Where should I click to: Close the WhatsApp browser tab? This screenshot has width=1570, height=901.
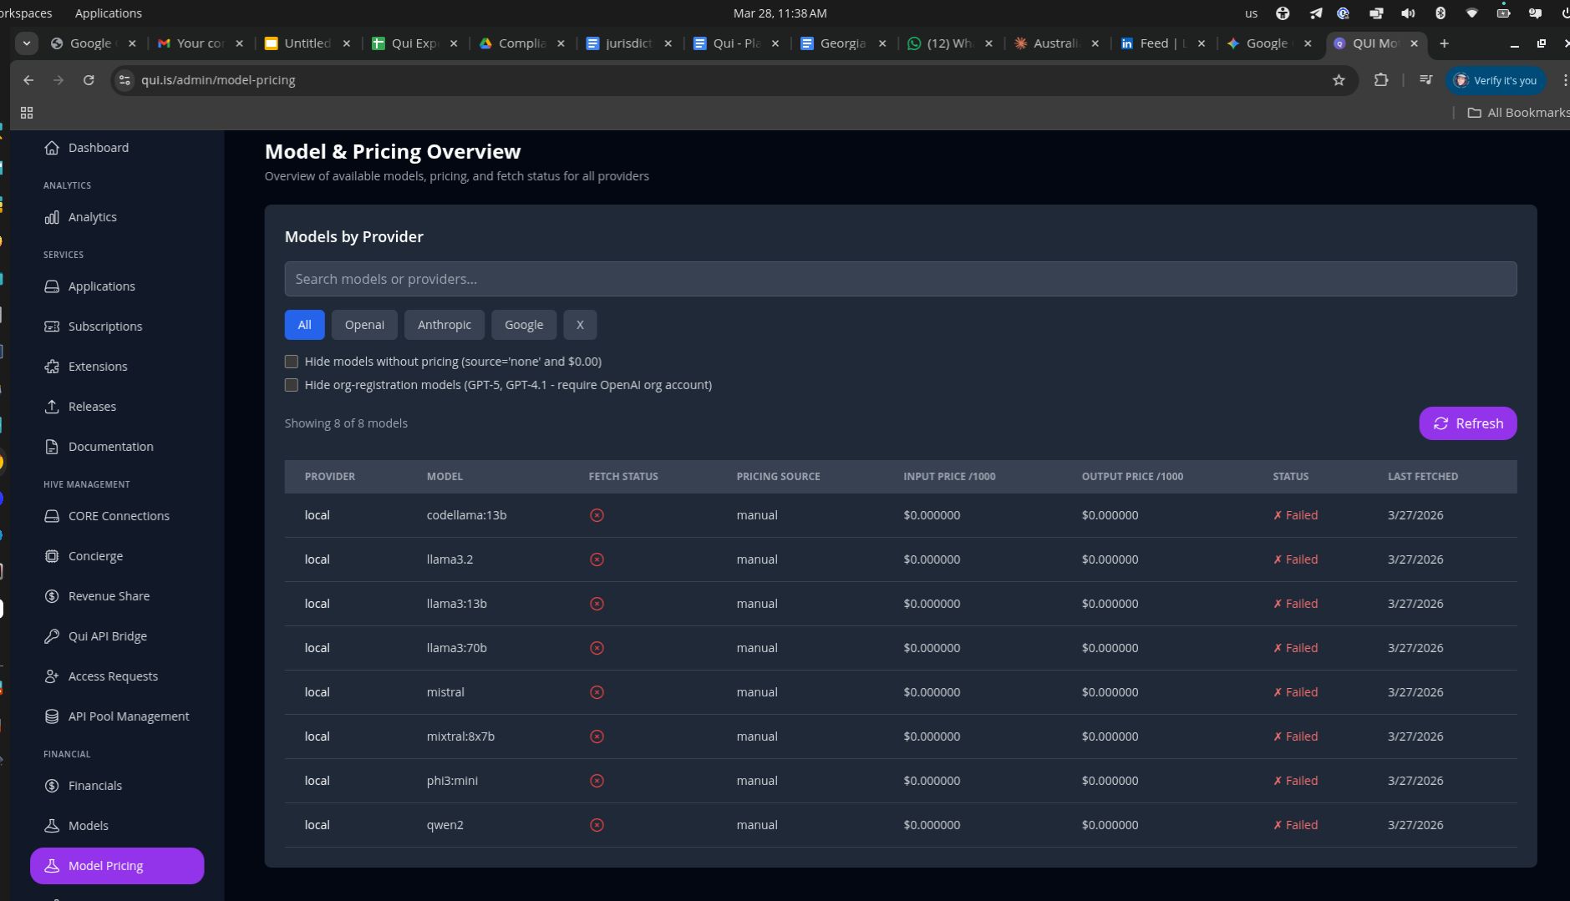pos(988,43)
